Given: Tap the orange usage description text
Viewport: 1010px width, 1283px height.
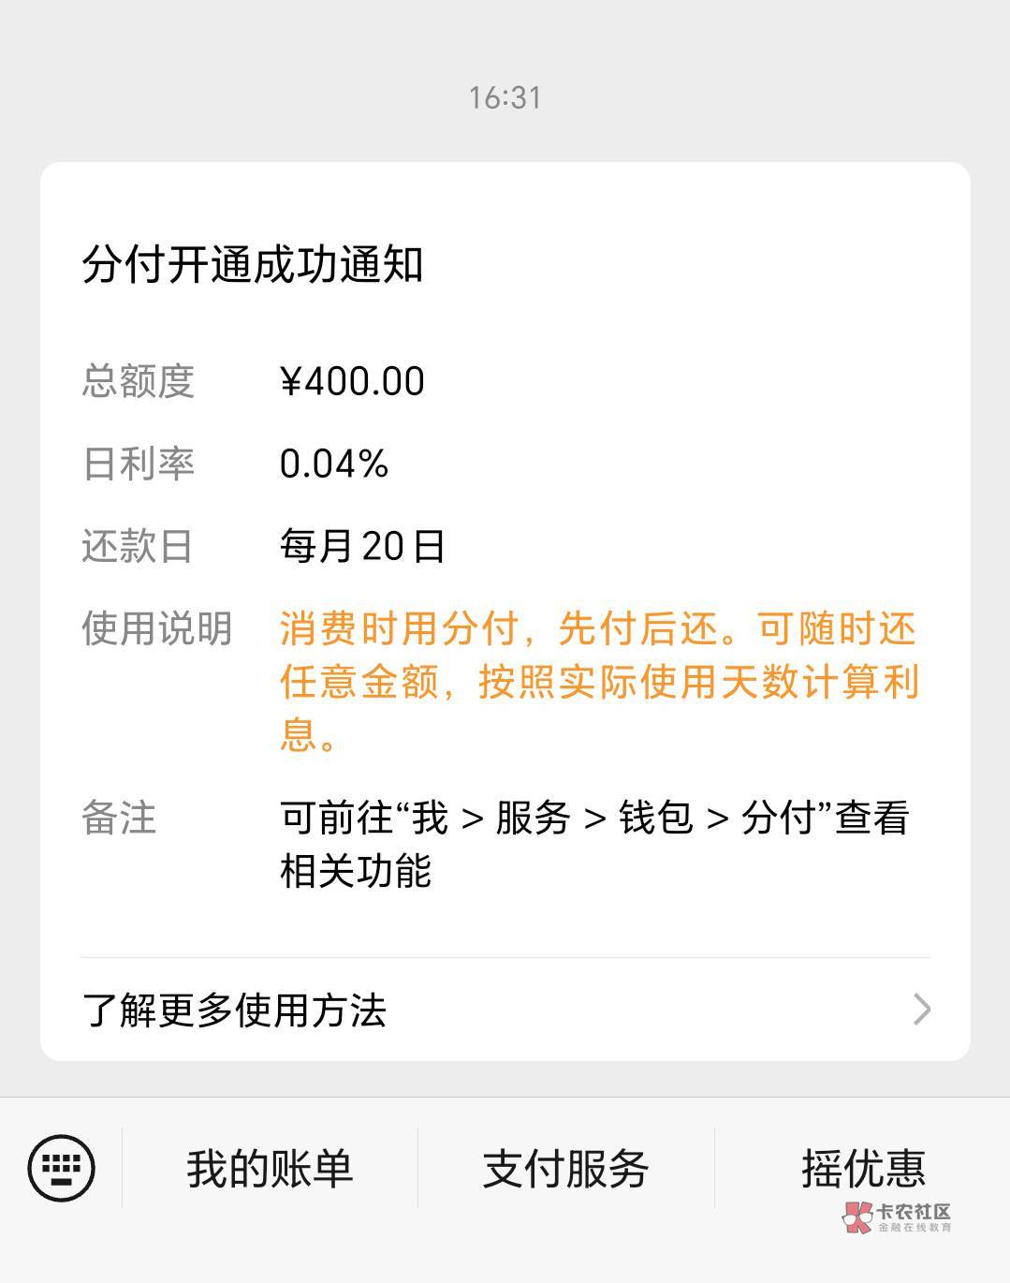Looking at the screenshot, I should [x=599, y=682].
